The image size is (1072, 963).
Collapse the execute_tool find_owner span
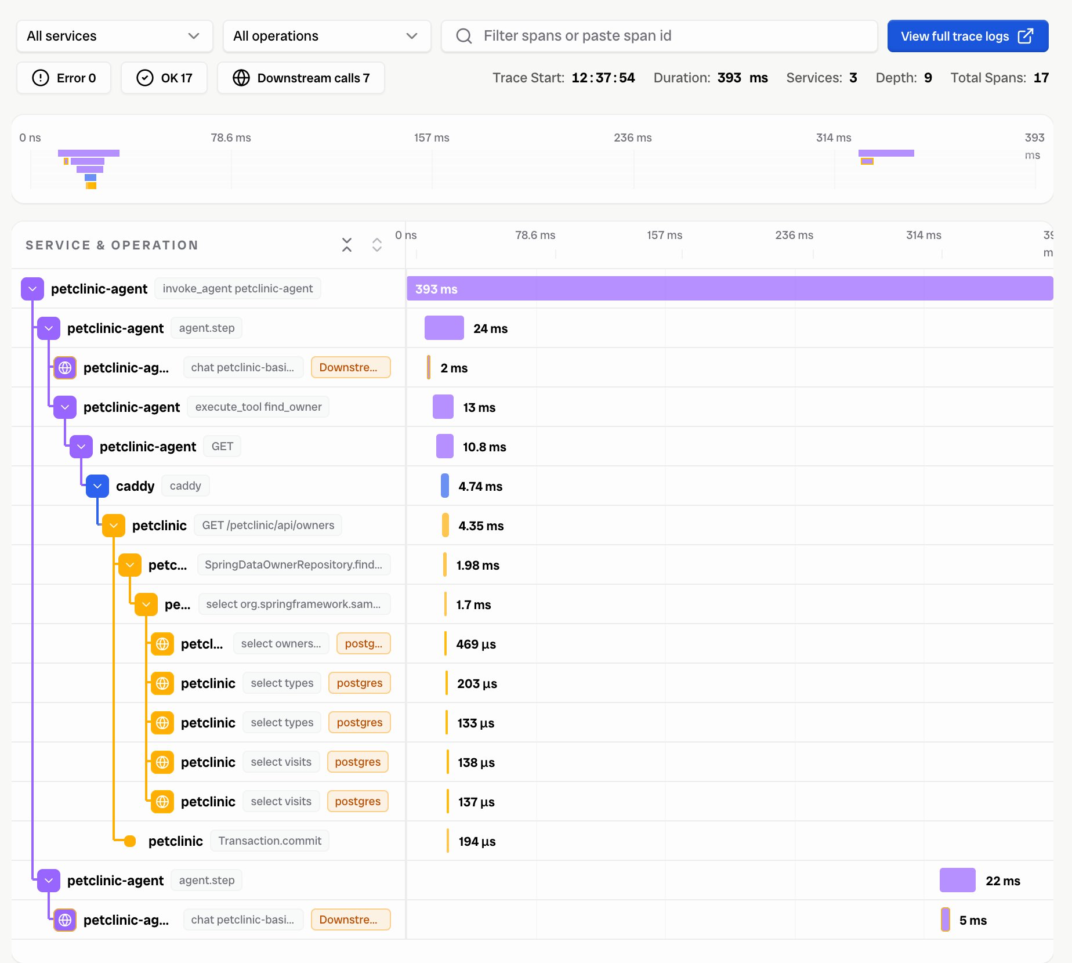coord(65,407)
